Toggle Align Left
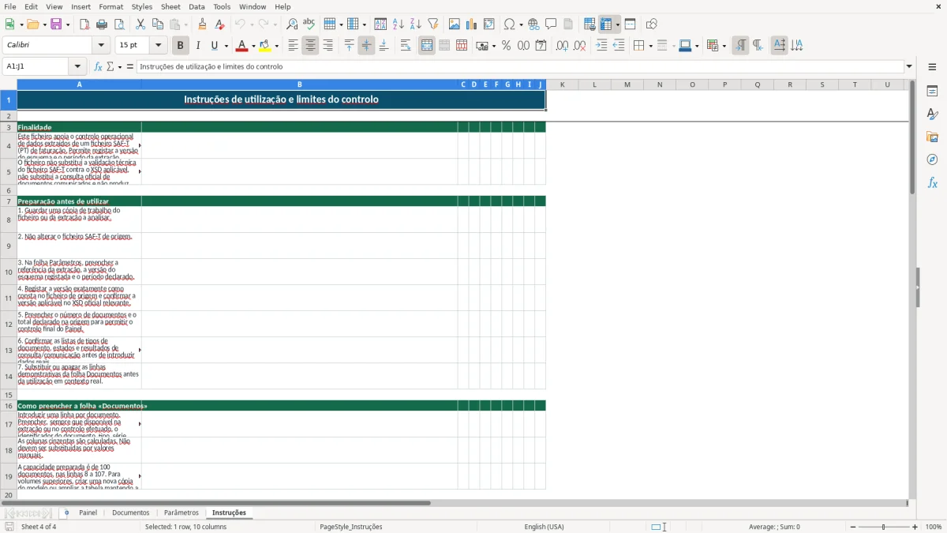 pyautogui.click(x=293, y=46)
